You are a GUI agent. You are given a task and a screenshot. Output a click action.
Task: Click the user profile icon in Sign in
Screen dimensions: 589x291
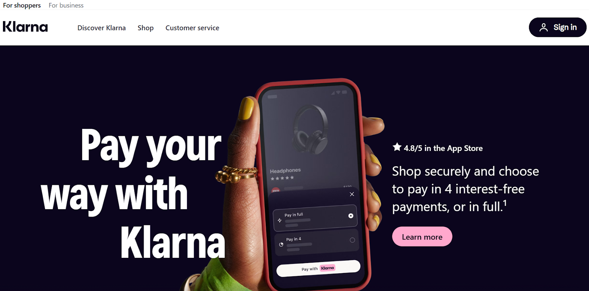coord(543,27)
